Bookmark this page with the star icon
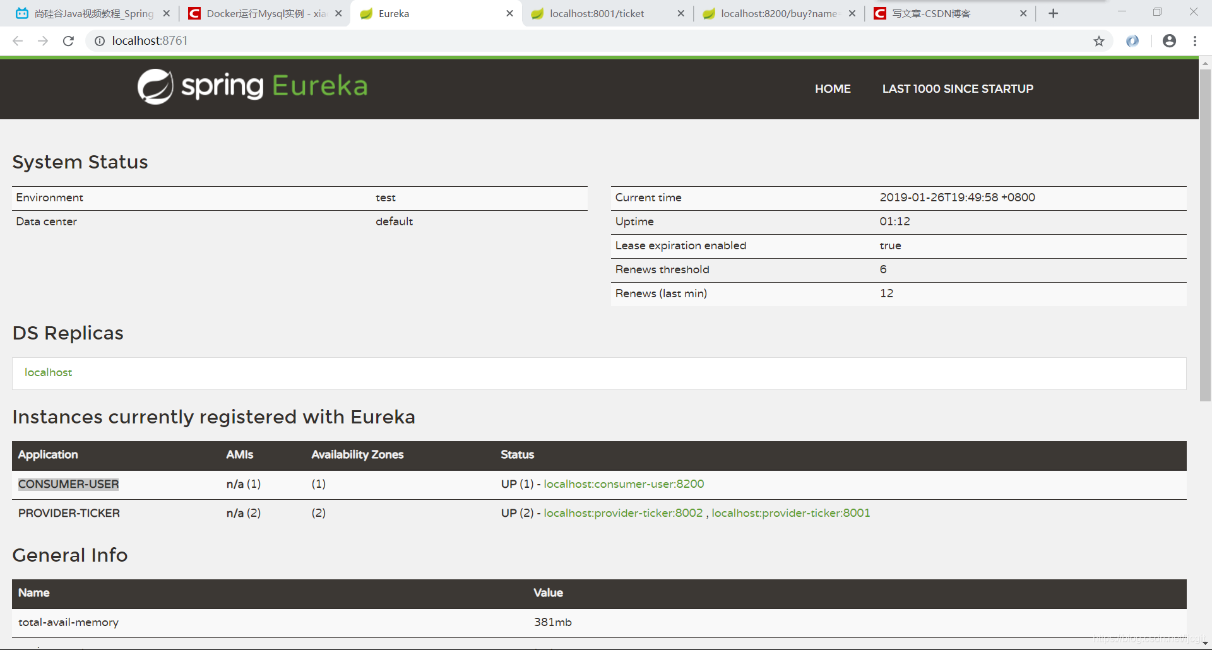The width and height of the screenshot is (1212, 650). point(1099,41)
